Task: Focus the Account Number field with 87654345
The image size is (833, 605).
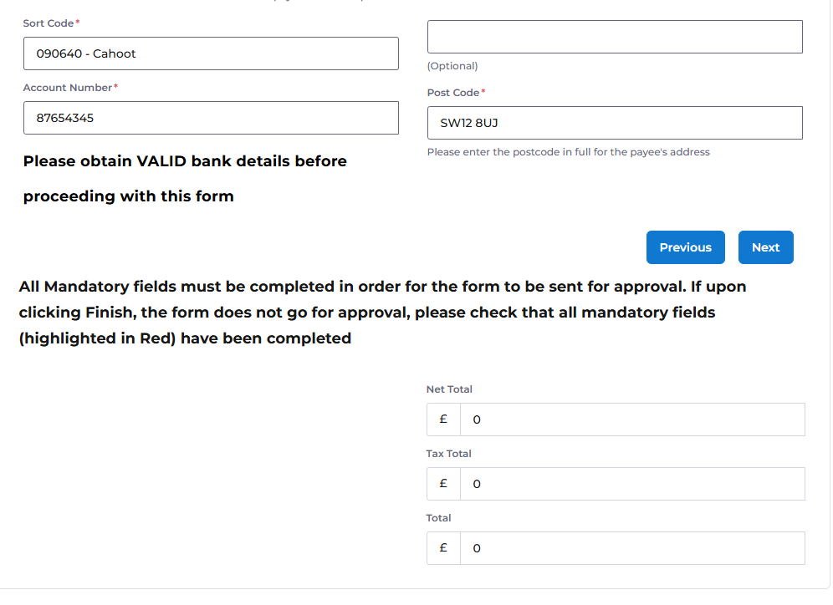Action: tap(211, 118)
